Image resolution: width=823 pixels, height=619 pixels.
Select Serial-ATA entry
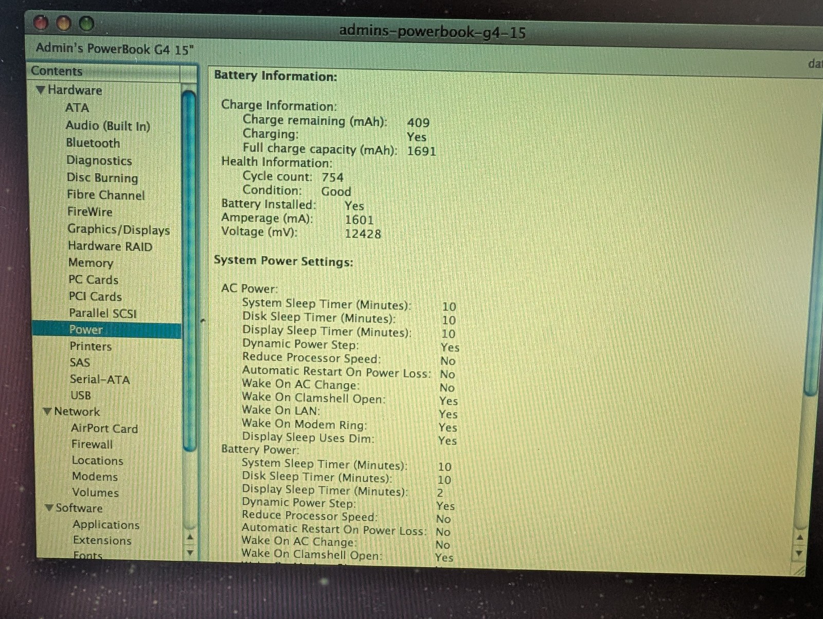pyautogui.click(x=100, y=379)
